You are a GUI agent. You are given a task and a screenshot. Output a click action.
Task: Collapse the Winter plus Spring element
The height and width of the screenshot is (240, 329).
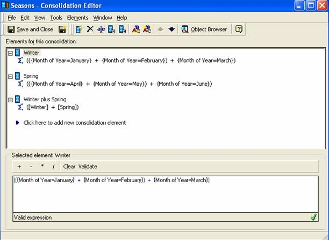10,99
